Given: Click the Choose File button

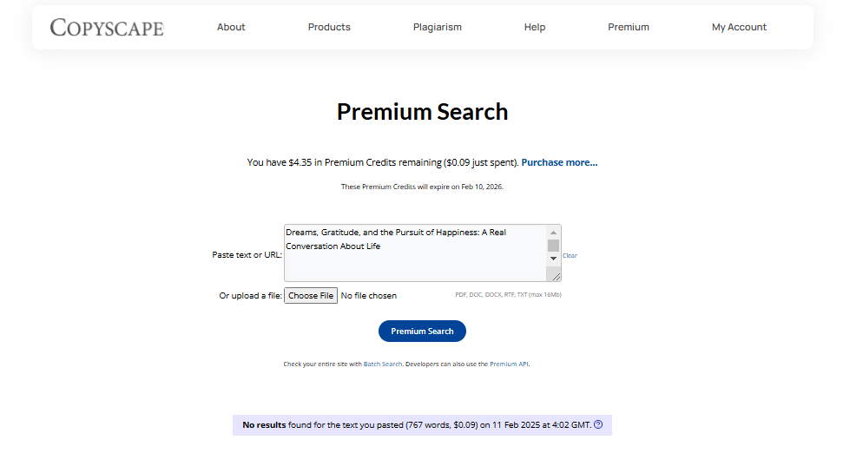Looking at the screenshot, I should click(x=311, y=296).
